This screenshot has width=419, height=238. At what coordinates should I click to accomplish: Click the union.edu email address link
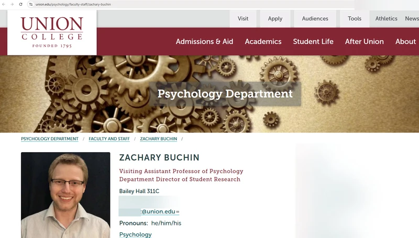coord(158,212)
